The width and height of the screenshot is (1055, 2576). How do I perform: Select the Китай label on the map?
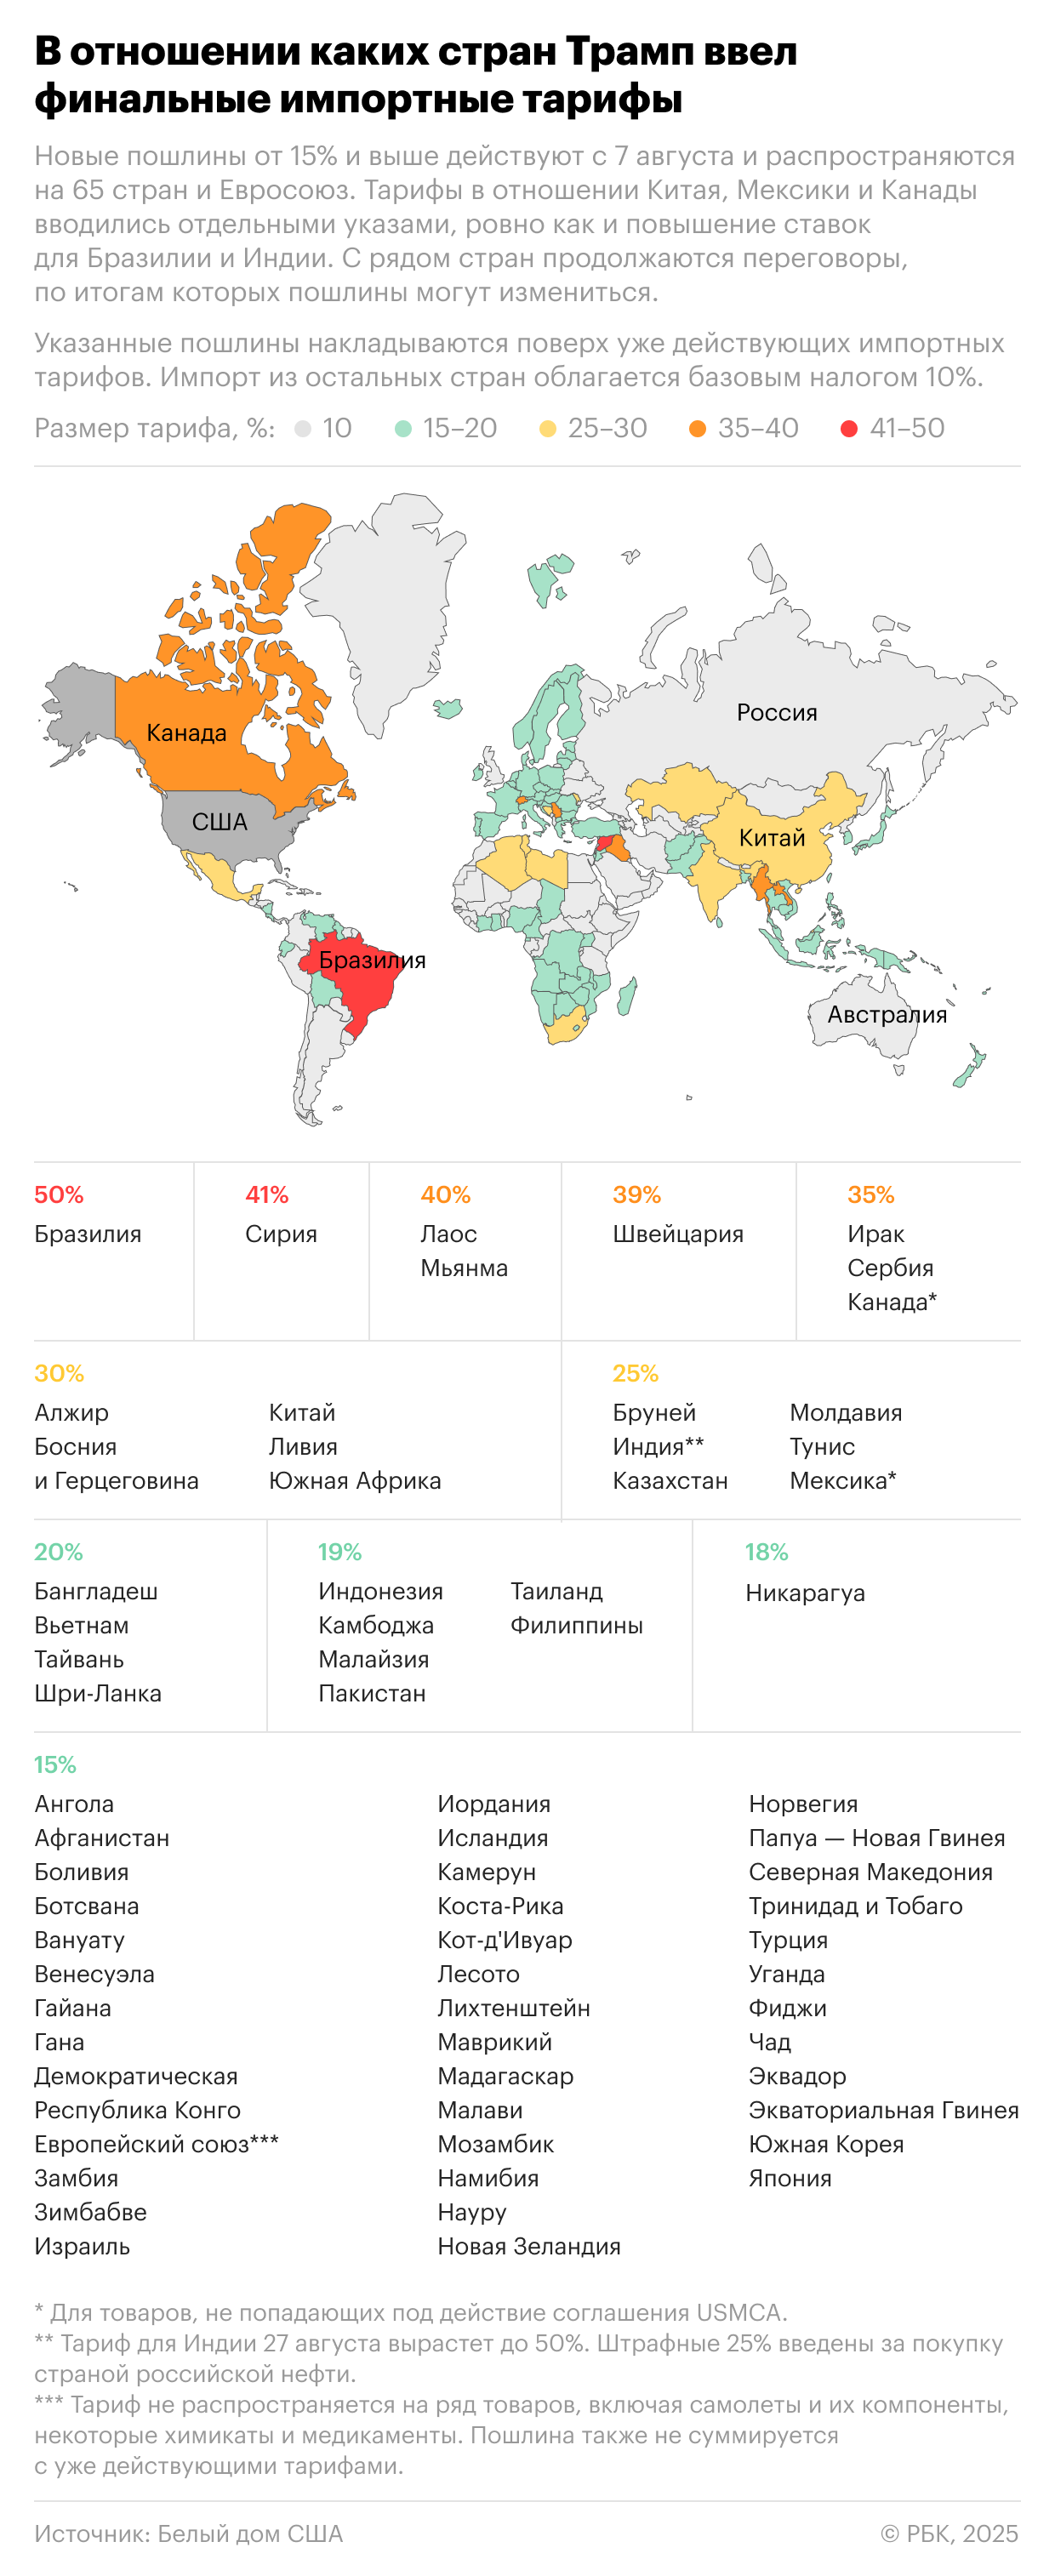click(x=771, y=838)
